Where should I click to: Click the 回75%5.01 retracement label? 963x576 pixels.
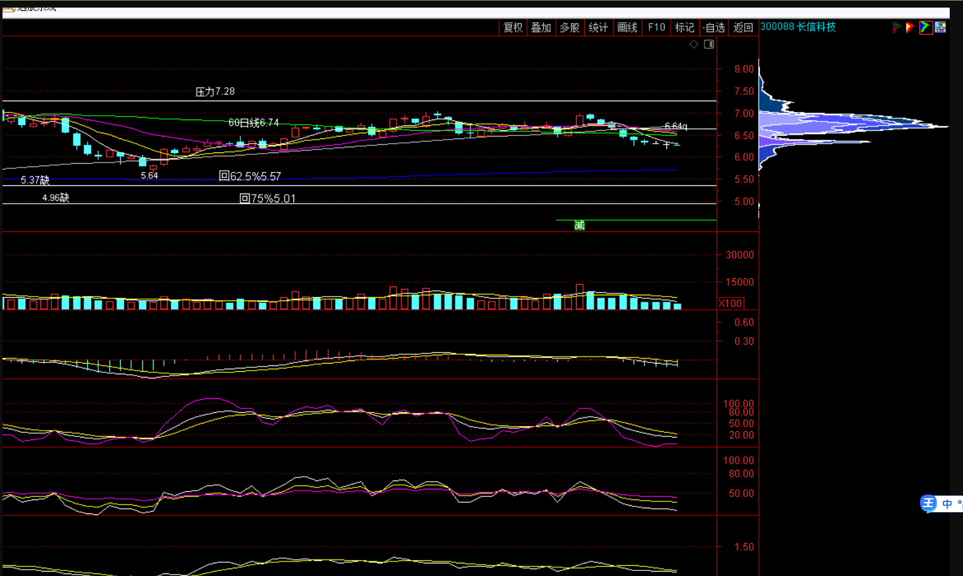click(x=267, y=199)
